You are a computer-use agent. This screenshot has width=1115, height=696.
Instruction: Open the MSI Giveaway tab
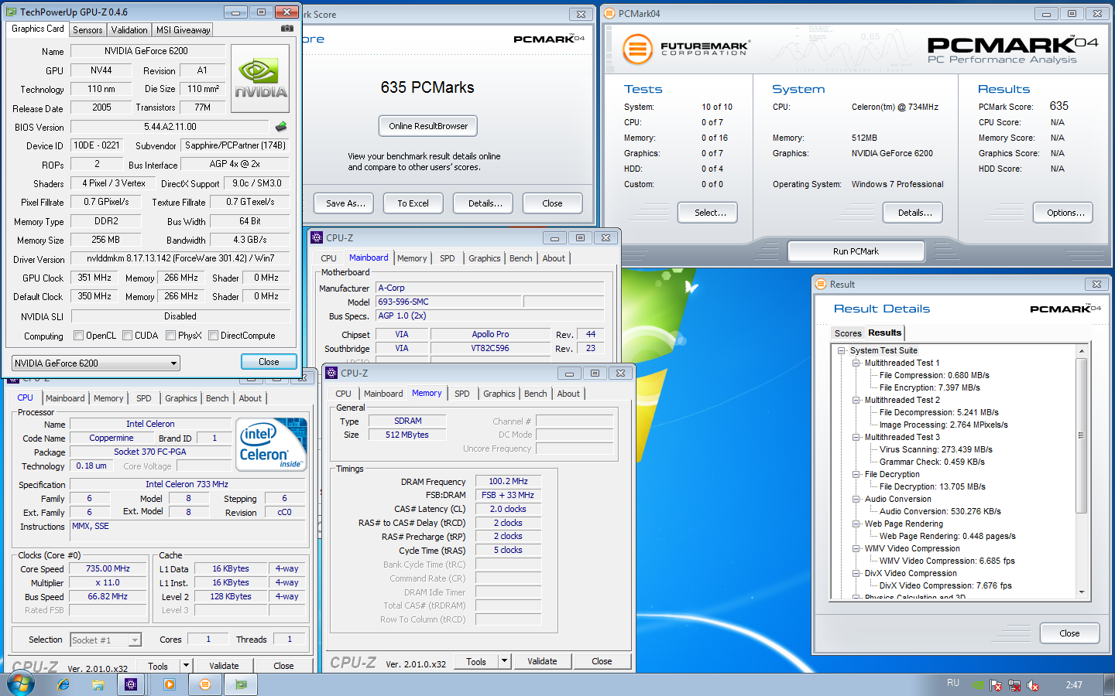[x=183, y=29]
